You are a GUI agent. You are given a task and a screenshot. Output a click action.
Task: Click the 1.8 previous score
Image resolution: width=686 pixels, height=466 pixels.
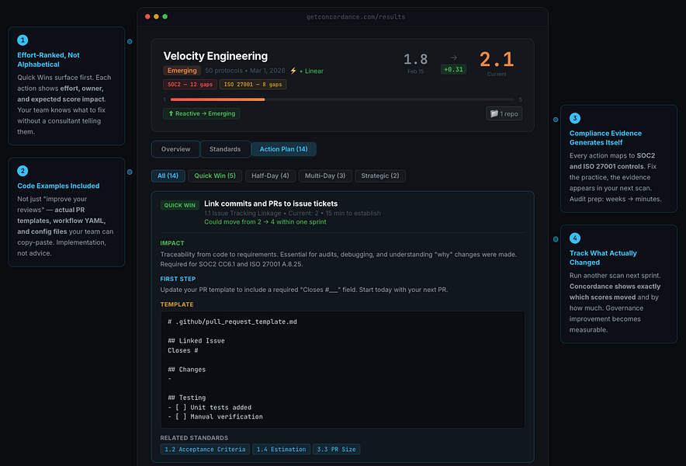[416, 59]
